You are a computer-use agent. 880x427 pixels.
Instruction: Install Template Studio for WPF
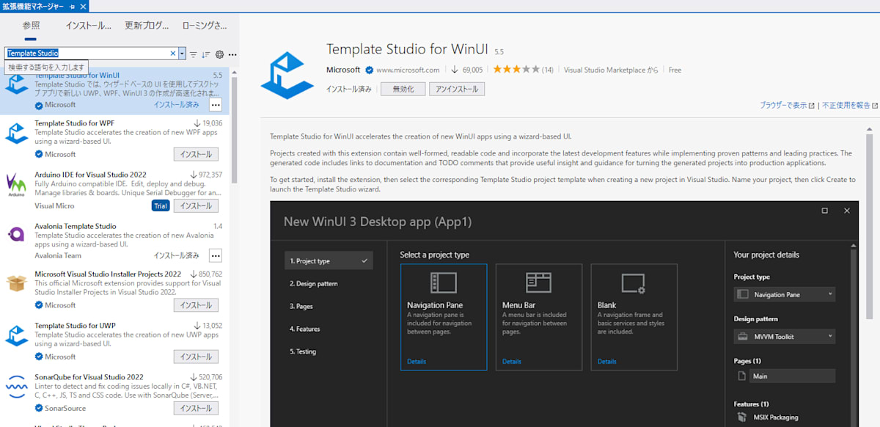[196, 154]
